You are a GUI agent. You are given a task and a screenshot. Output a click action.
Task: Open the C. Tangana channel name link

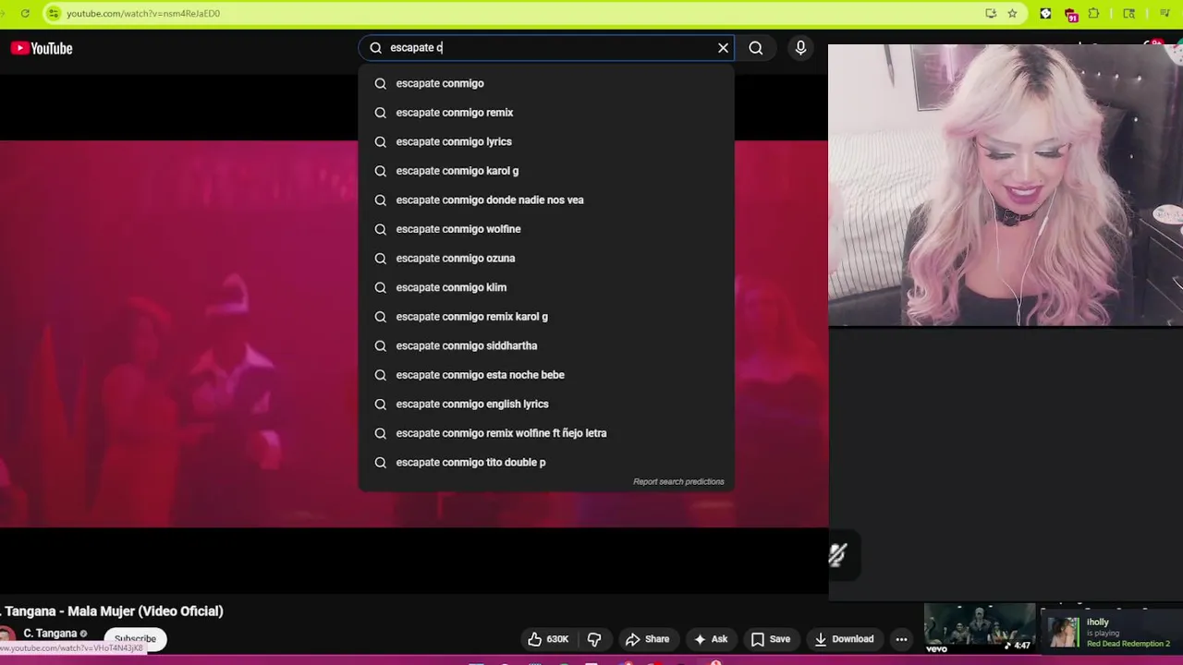pos(50,634)
